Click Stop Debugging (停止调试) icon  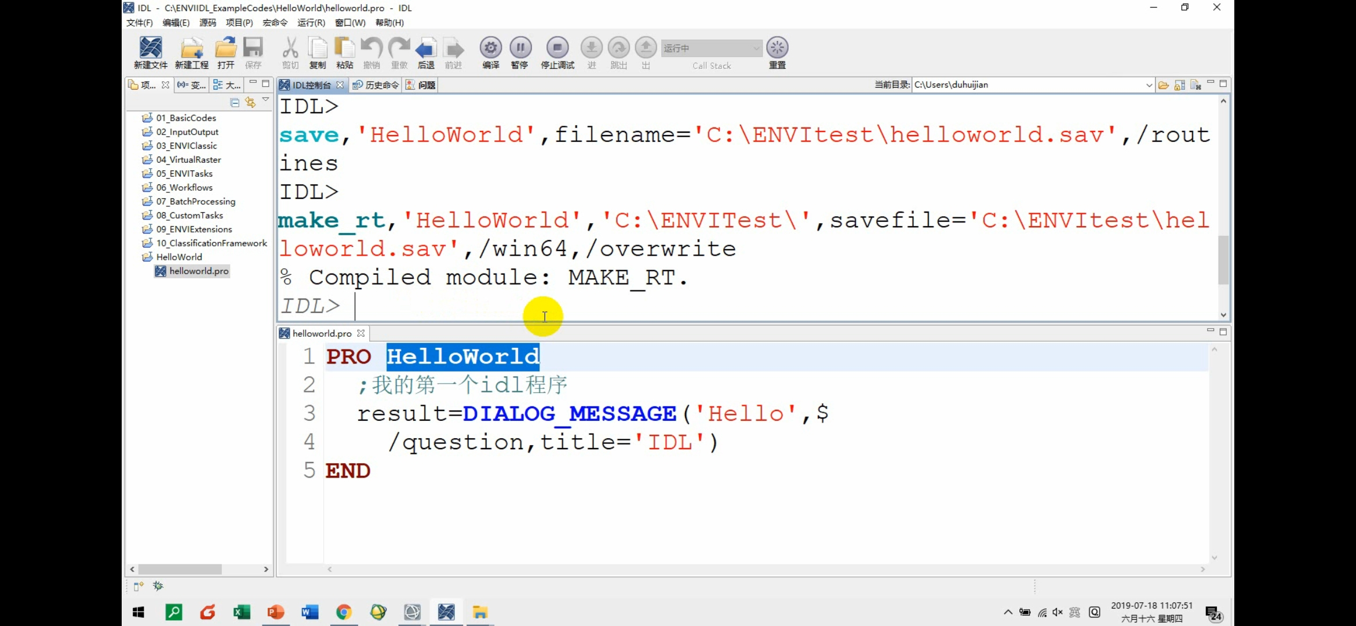[557, 48]
